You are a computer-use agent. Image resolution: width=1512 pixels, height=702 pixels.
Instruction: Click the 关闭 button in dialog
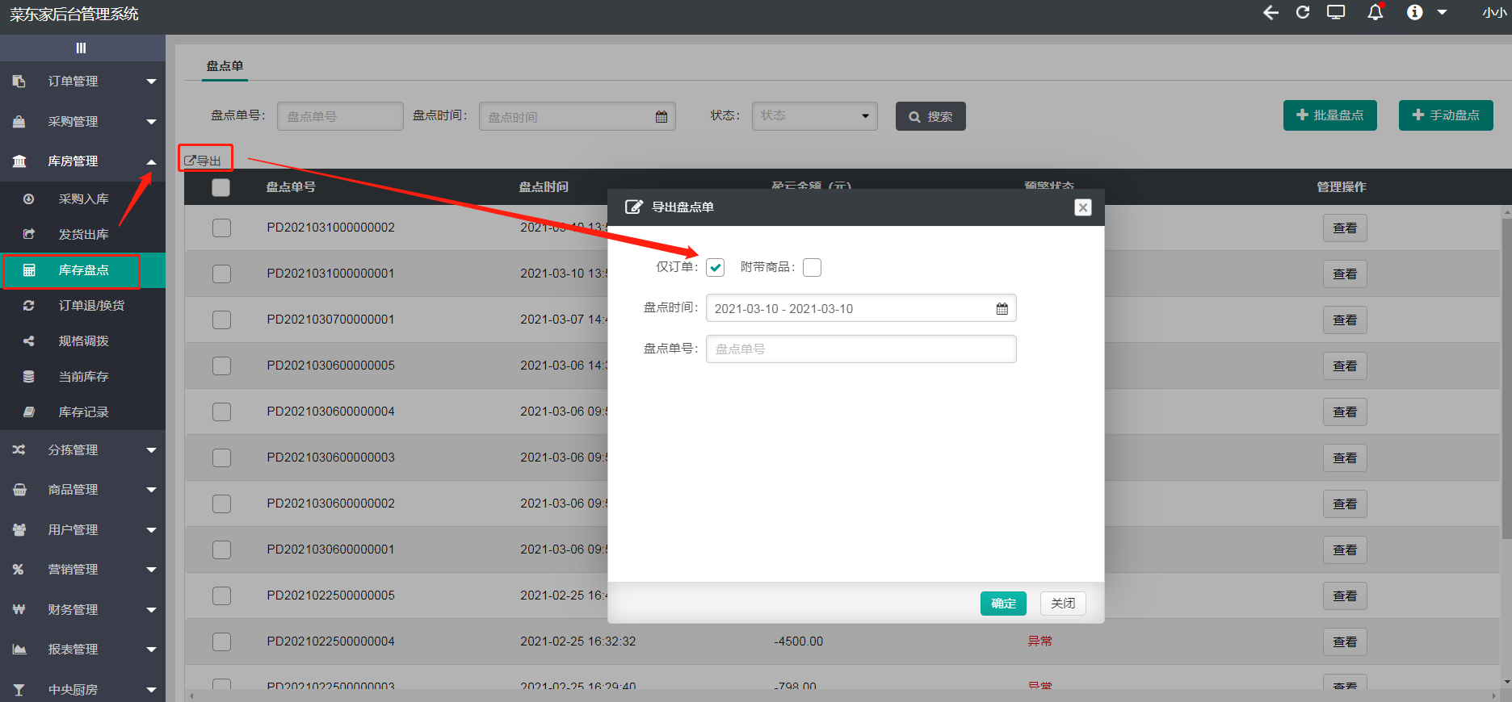(x=1063, y=604)
